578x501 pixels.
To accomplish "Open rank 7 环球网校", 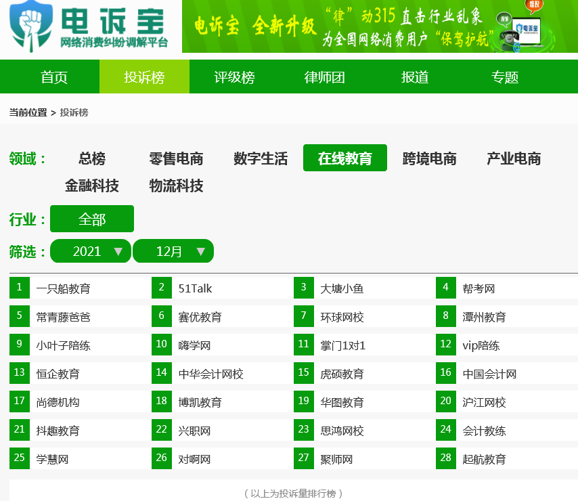I will pos(342,317).
